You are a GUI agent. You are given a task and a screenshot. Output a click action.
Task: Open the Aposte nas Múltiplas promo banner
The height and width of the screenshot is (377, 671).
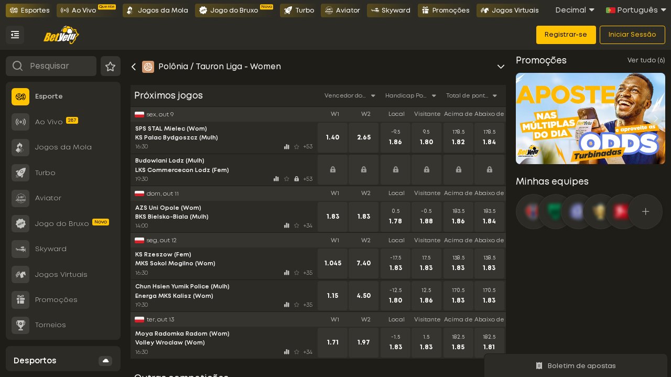(x=590, y=119)
